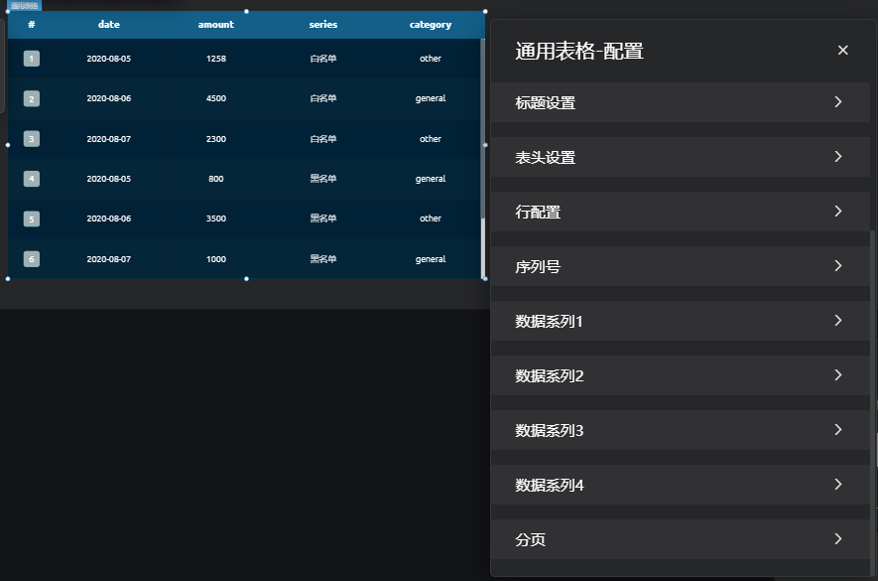The image size is (878, 581).
Task: Select amount cell 800
Action: pos(216,179)
